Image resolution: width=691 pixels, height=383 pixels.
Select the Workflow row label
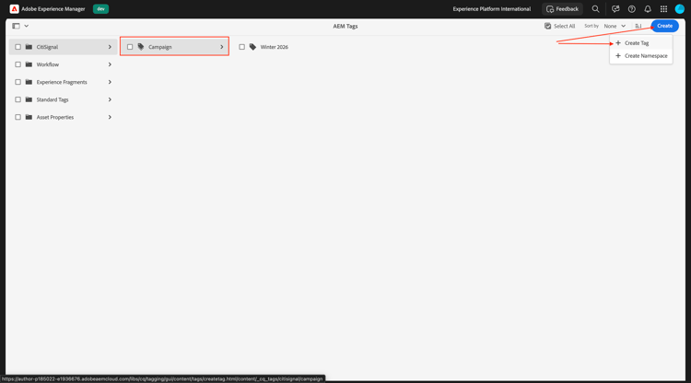[48, 64]
